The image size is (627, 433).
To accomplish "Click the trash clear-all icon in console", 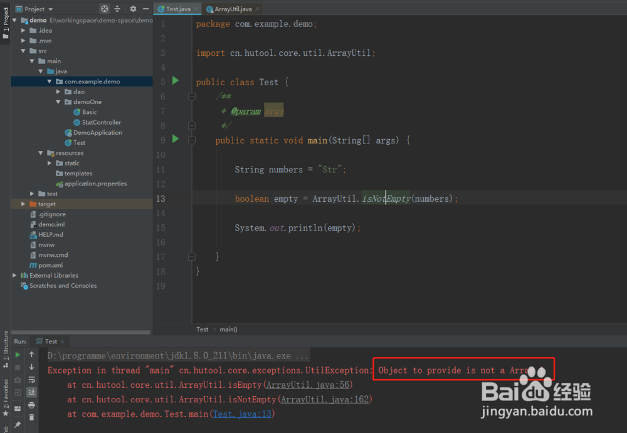I will tap(31, 417).
